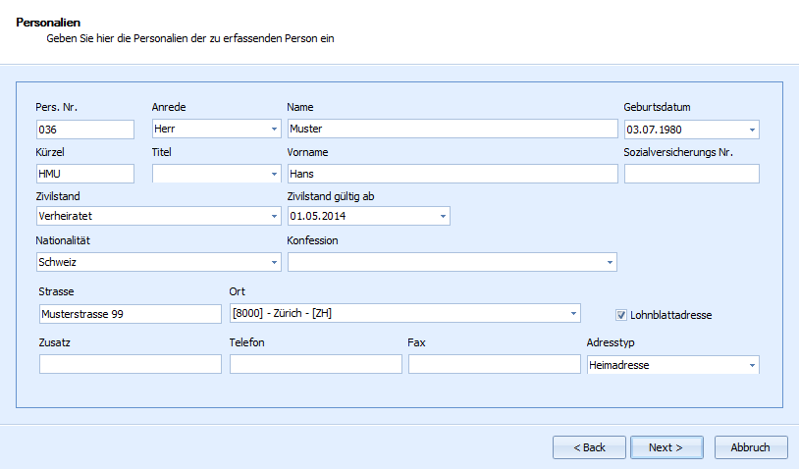Viewport: 799px width, 469px height.
Task: Open the Adresstyp dropdown
Action: (752, 365)
